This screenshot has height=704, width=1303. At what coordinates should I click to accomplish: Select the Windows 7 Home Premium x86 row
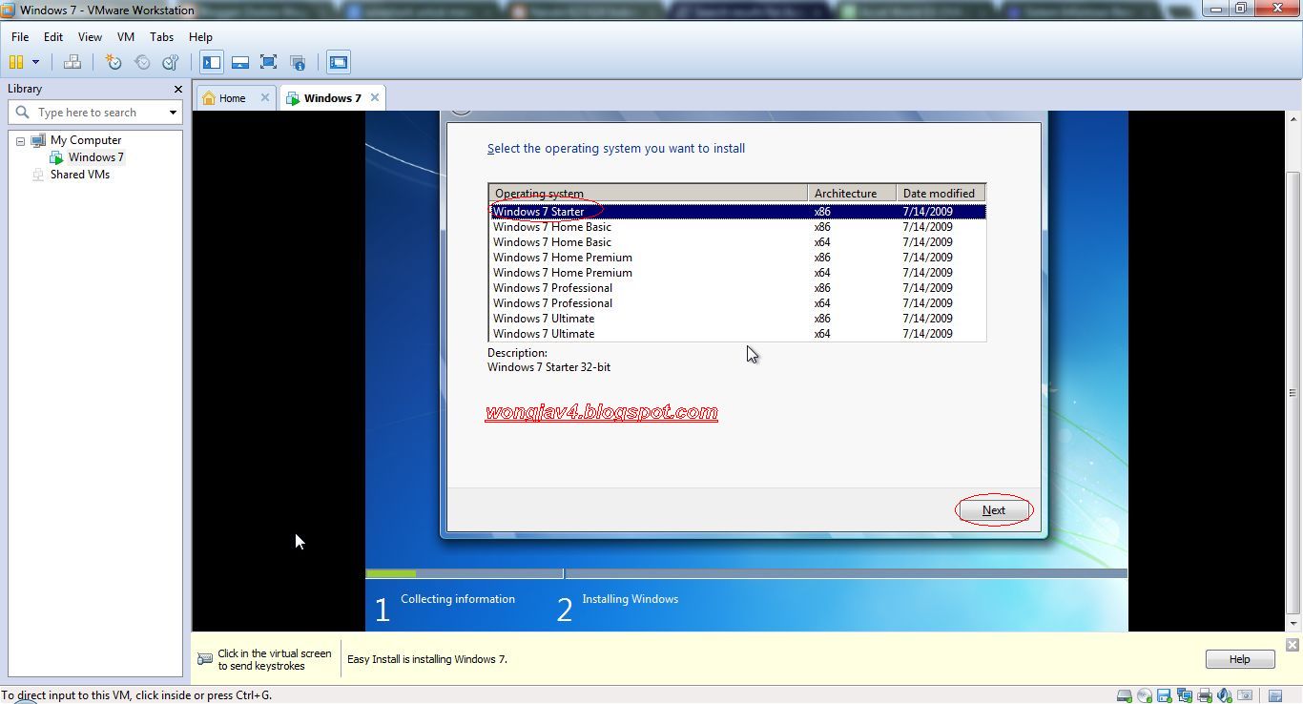click(737, 258)
